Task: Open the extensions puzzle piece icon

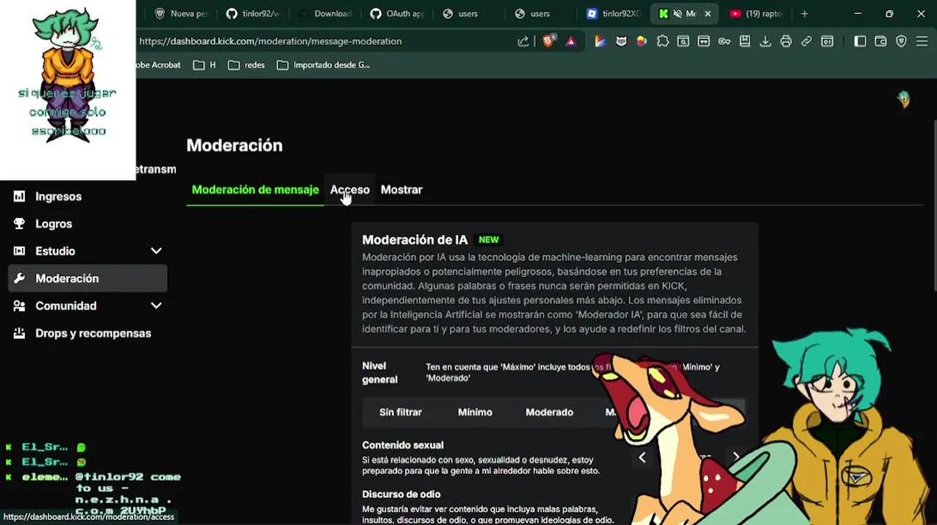Action: (663, 42)
